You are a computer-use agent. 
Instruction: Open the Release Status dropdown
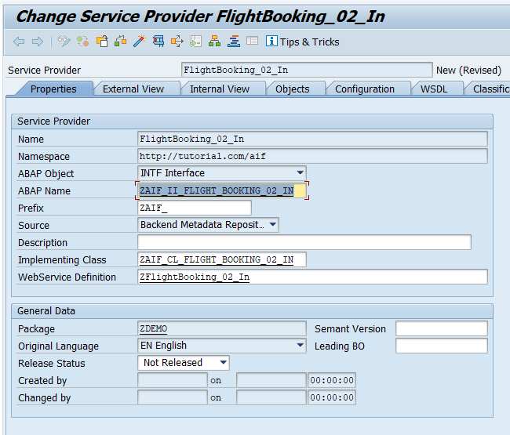pyautogui.click(x=223, y=362)
